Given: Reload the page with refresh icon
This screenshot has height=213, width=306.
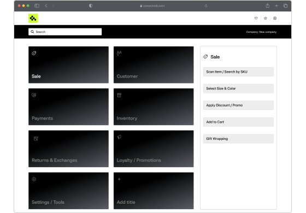Looking at the screenshot, I should (x=206, y=6).
